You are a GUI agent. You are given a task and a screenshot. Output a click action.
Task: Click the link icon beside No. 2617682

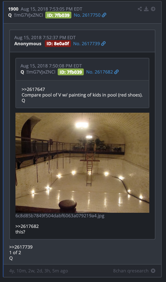(116, 72)
